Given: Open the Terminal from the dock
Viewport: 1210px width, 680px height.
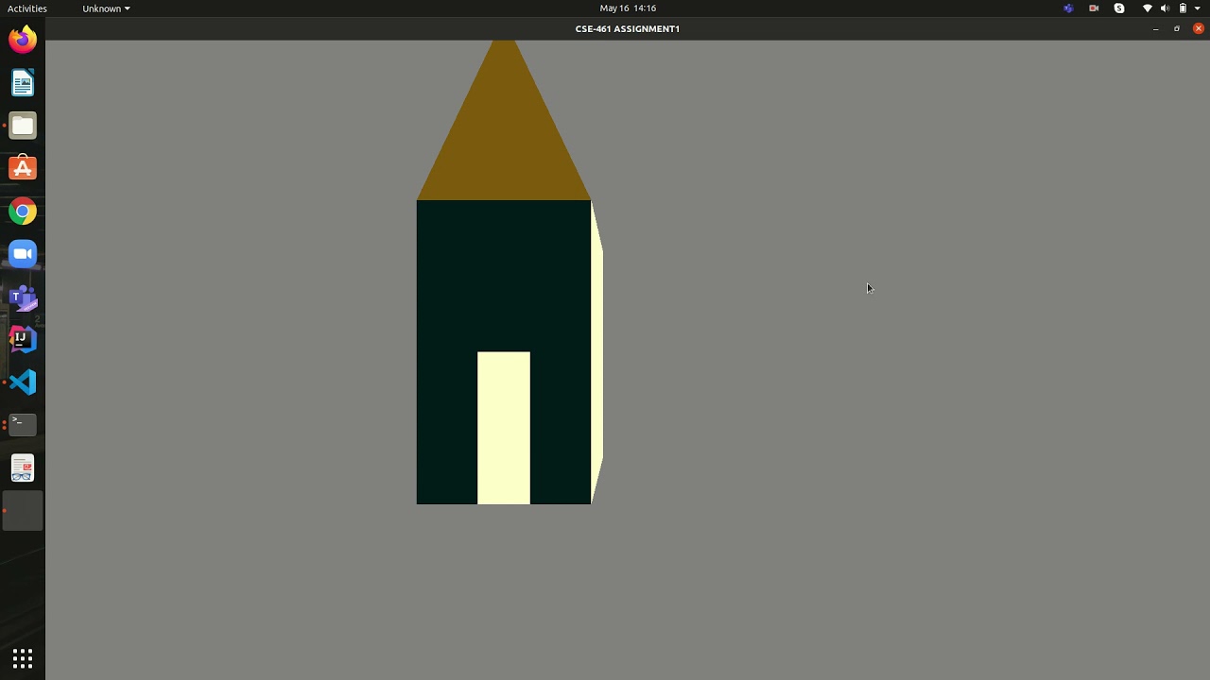Looking at the screenshot, I should 23,425.
